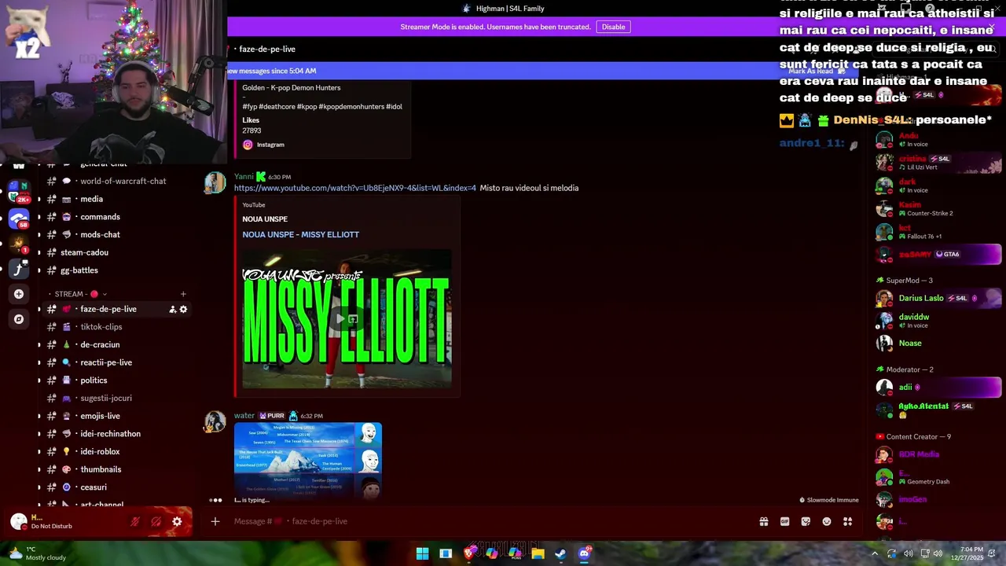Select the tiktok-clips channel

[101, 327]
